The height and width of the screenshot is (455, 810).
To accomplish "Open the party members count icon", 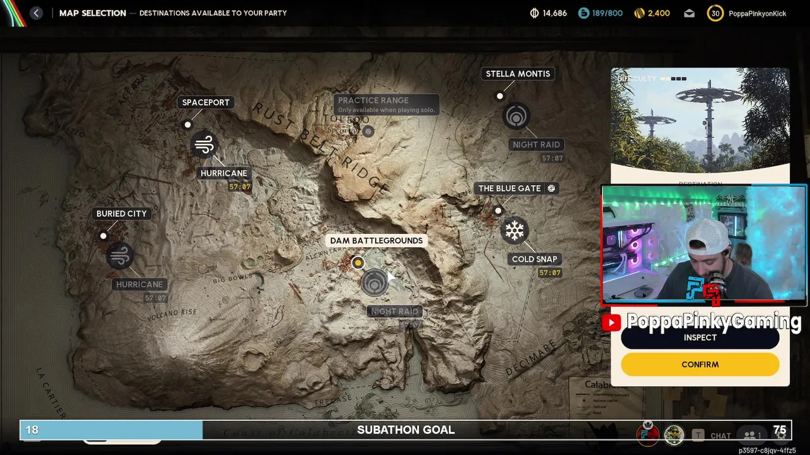I will pyautogui.click(x=752, y=435).
